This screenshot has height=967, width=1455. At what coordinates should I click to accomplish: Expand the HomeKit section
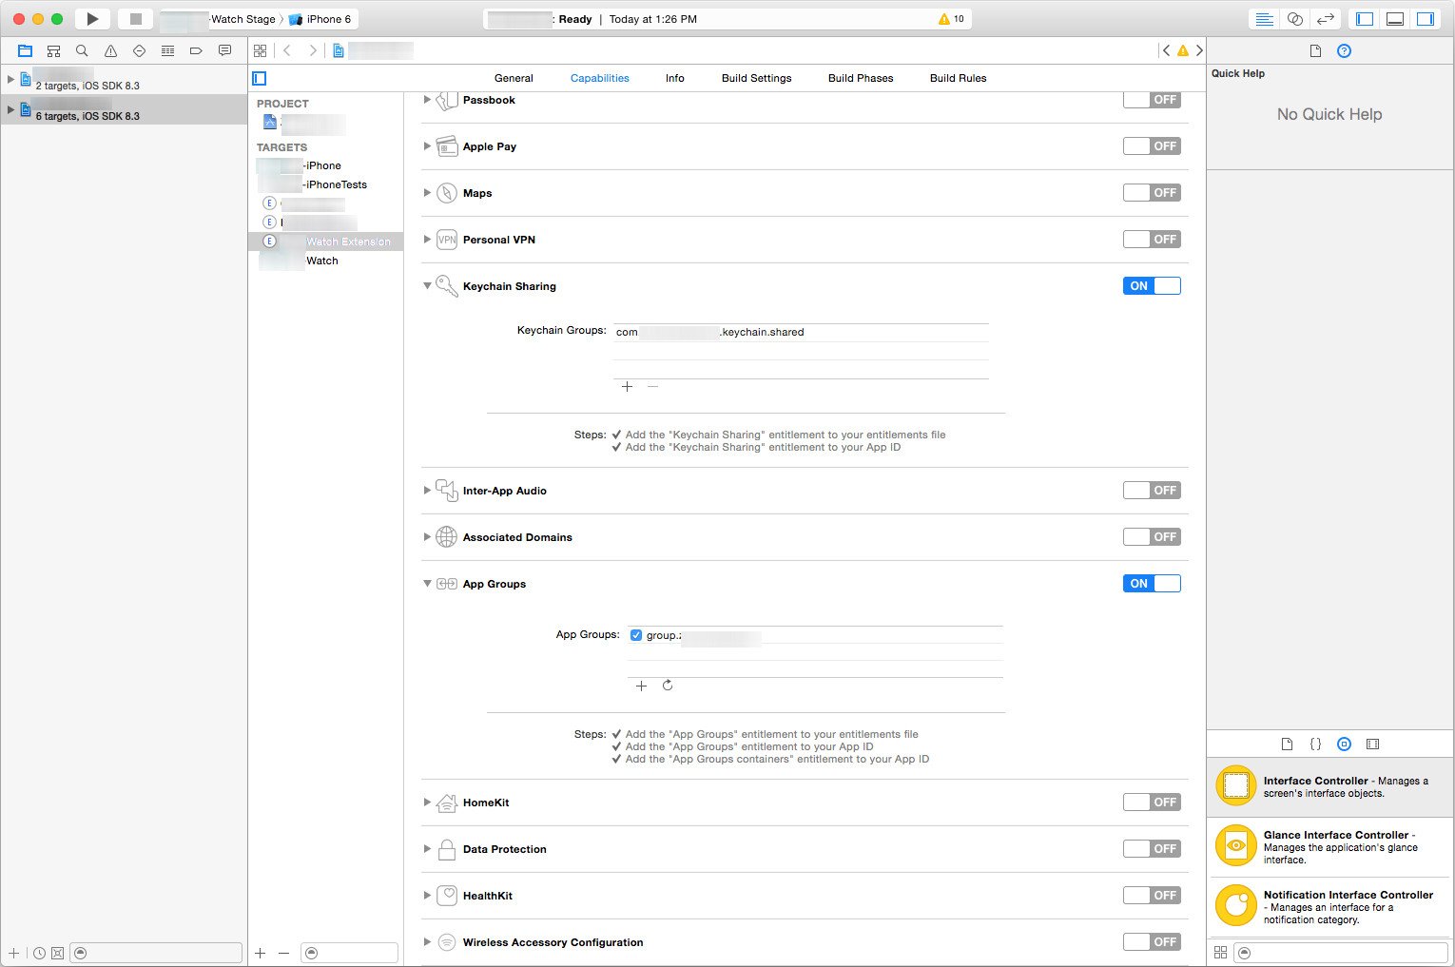427,803
